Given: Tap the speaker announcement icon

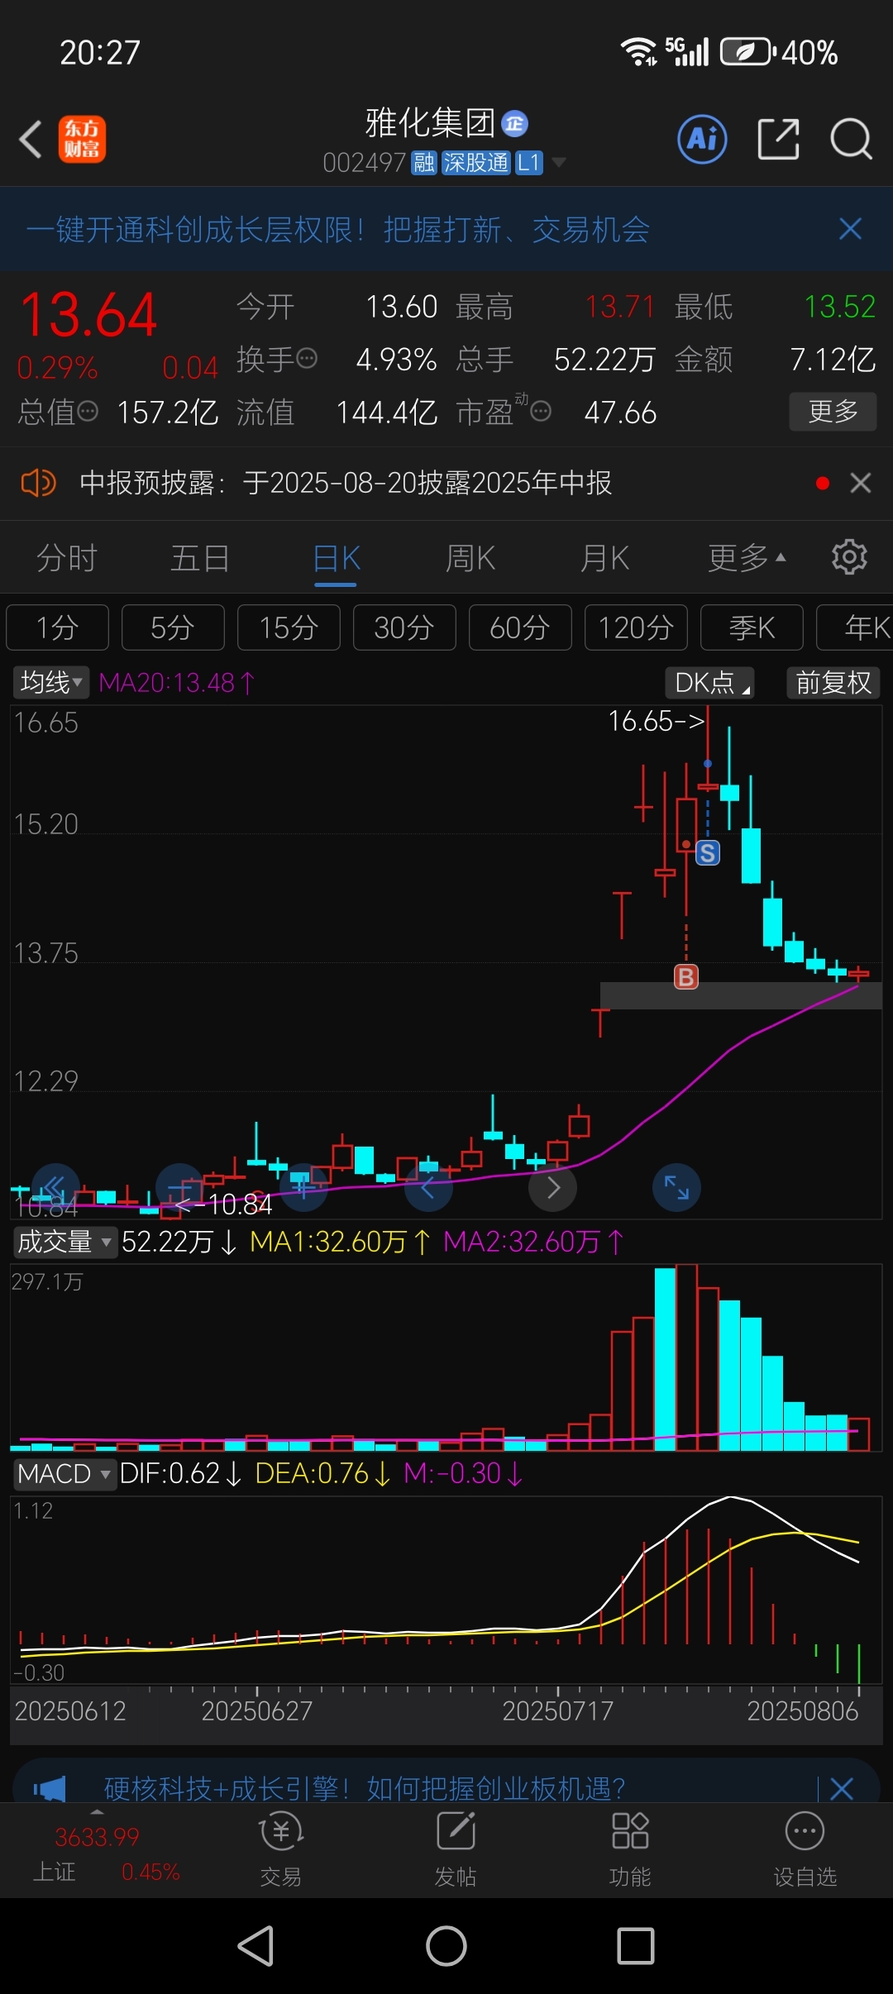Looking at the screenshot, I should tap(38, 482).
